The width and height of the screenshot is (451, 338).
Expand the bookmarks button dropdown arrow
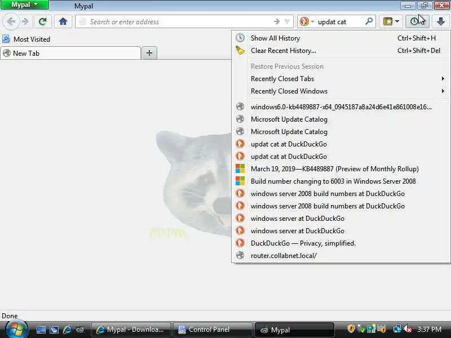coord(397,21)
